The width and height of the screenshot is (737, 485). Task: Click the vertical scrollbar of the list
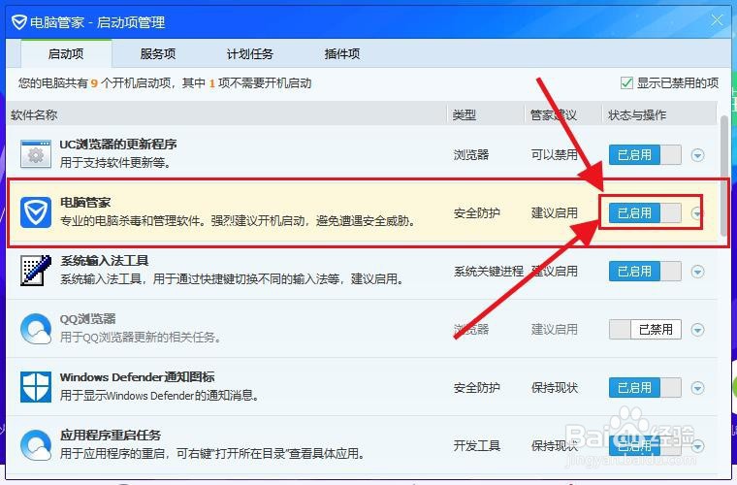724,176
